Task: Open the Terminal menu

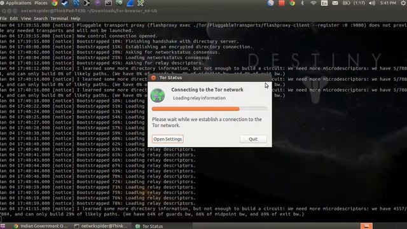Action: (x=59, y=18)
